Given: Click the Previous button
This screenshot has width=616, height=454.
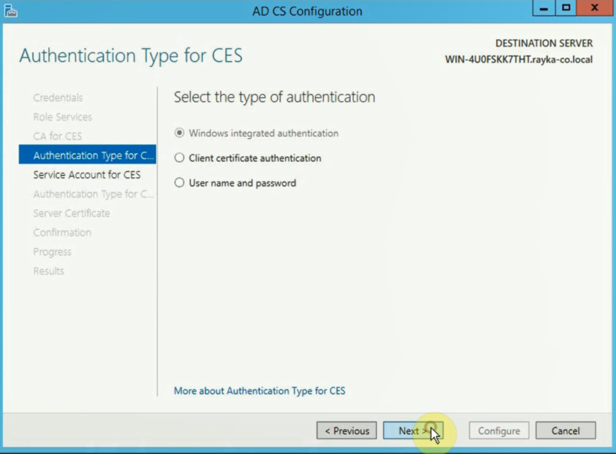Looking at the screenshot, I should point(346,431).
